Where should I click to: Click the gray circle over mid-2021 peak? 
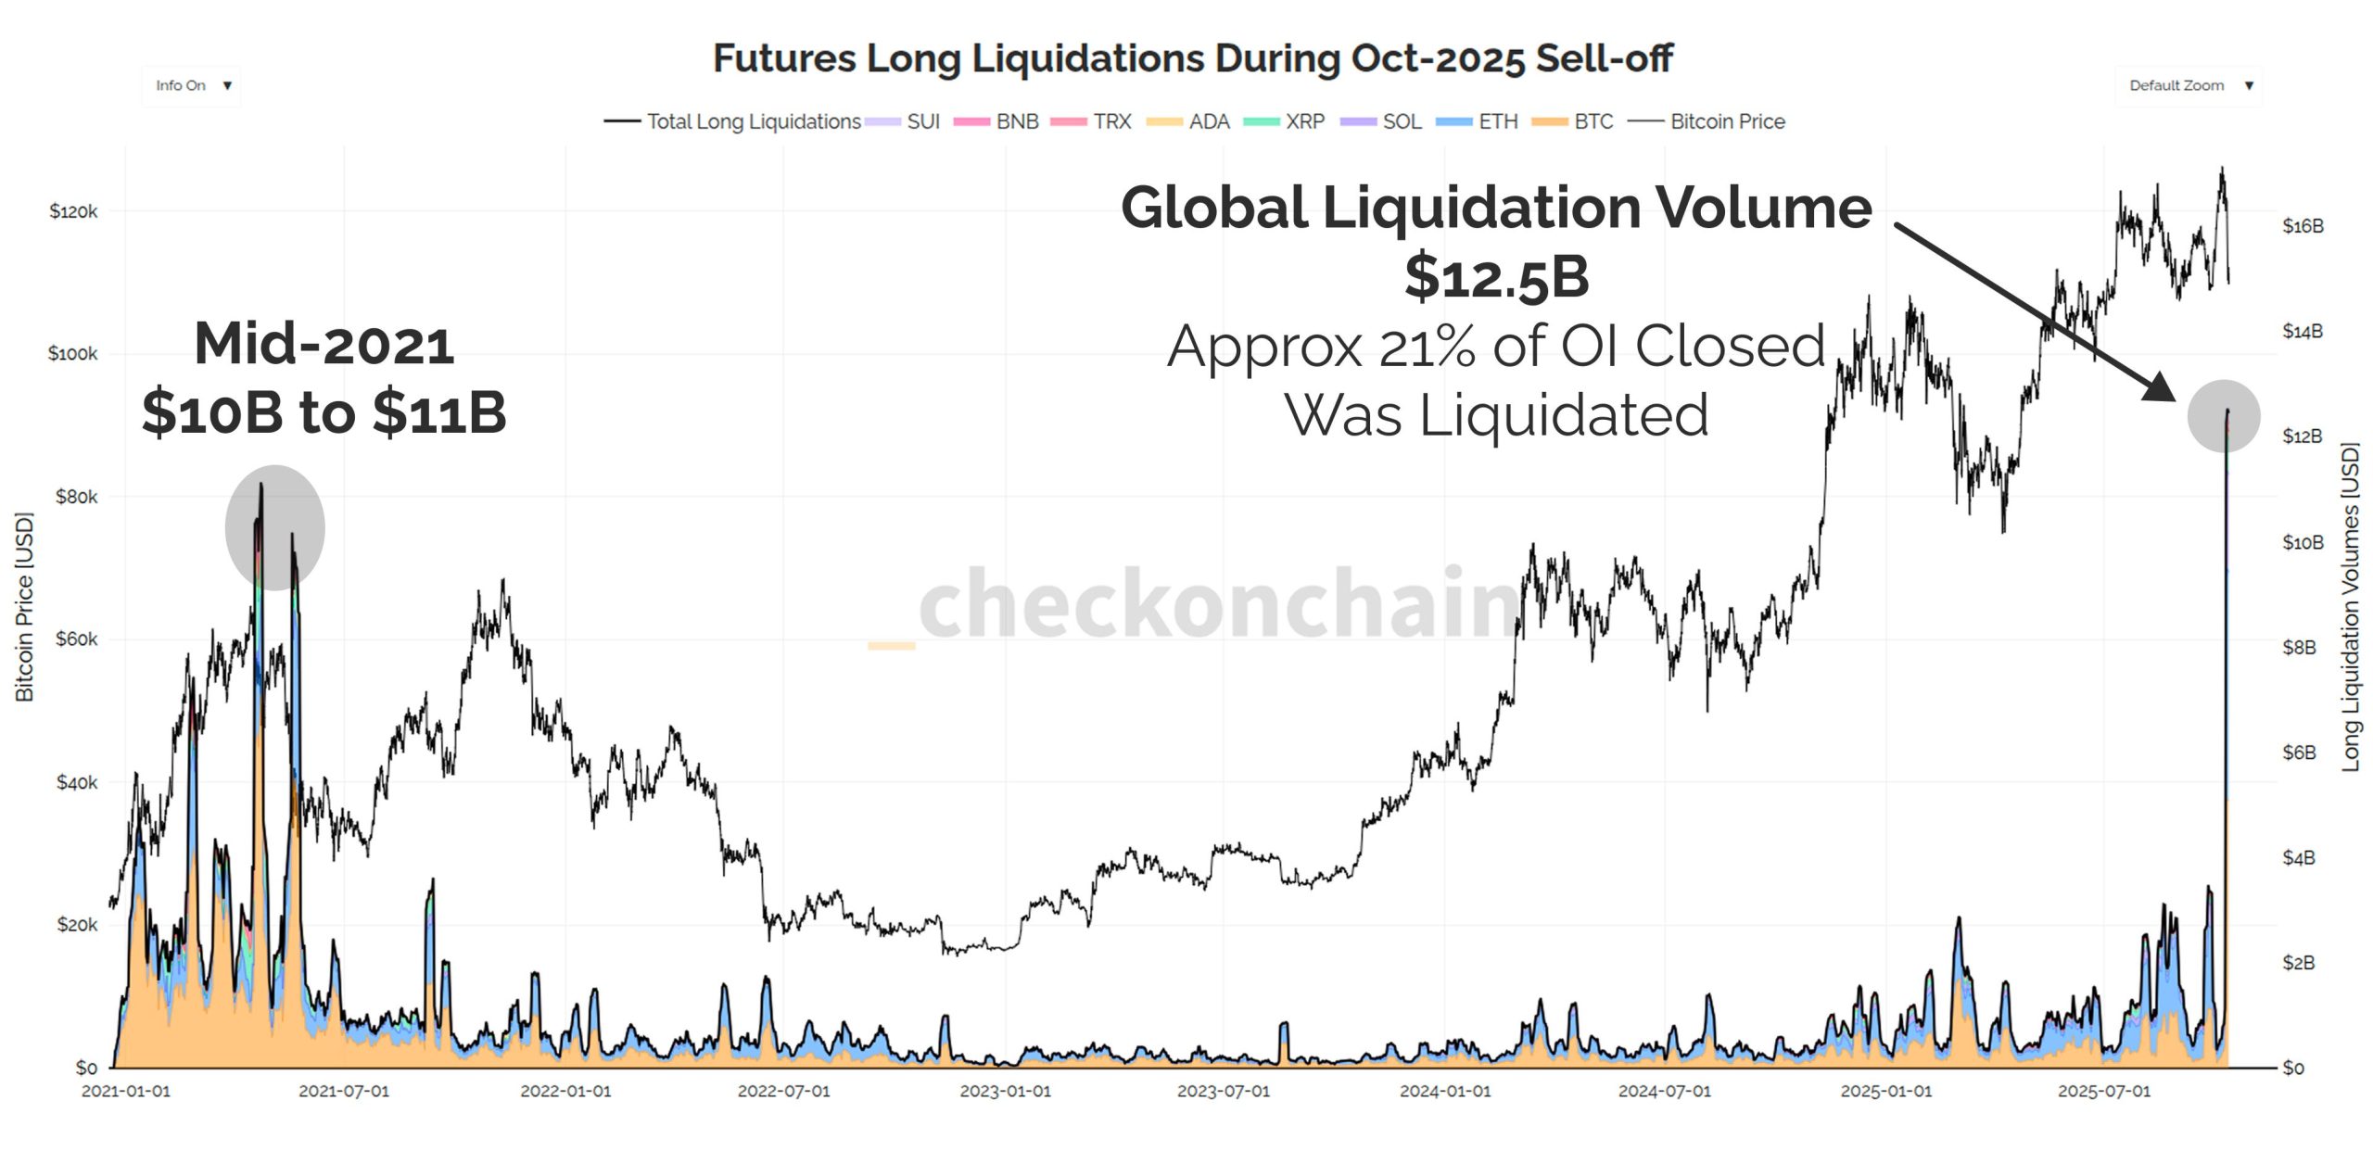274,527
